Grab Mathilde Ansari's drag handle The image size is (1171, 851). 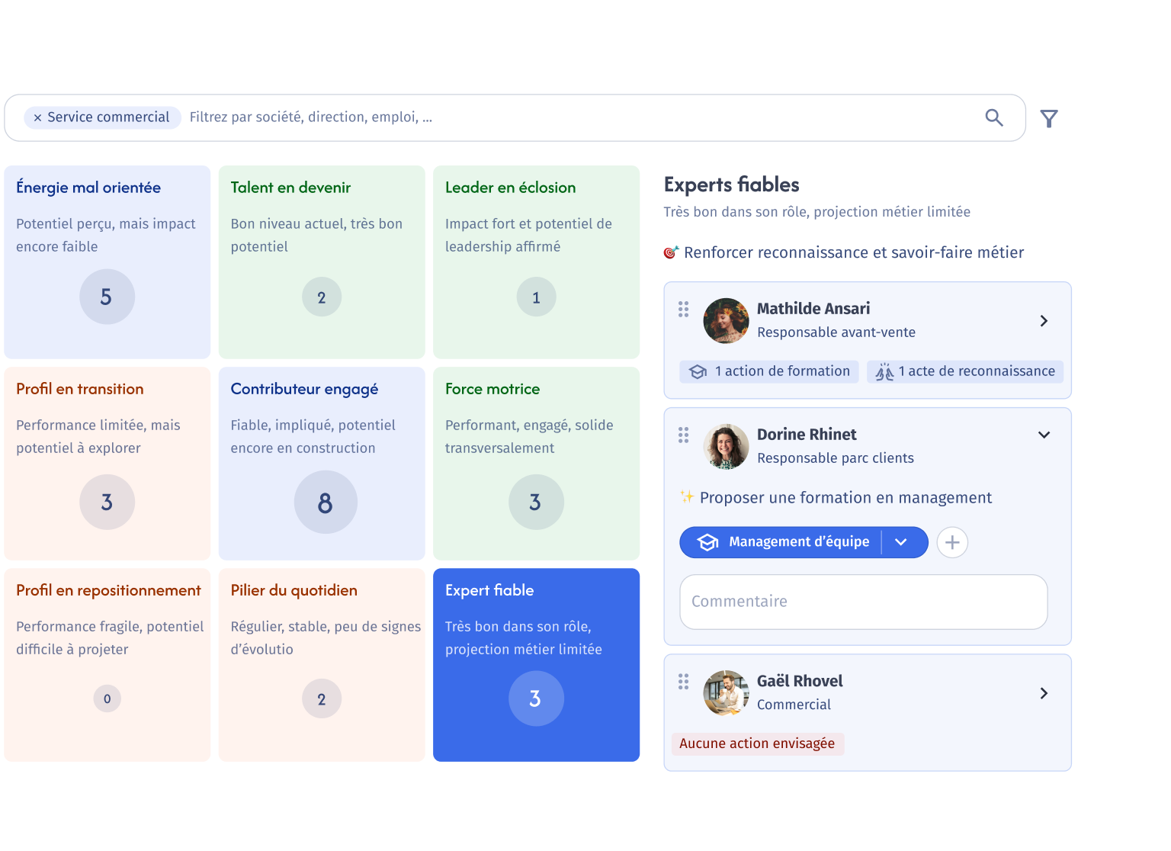[x=683, y=309]
